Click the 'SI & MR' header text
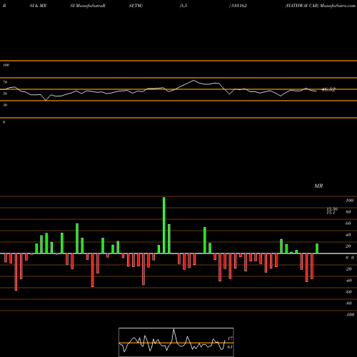 [38, 6]
